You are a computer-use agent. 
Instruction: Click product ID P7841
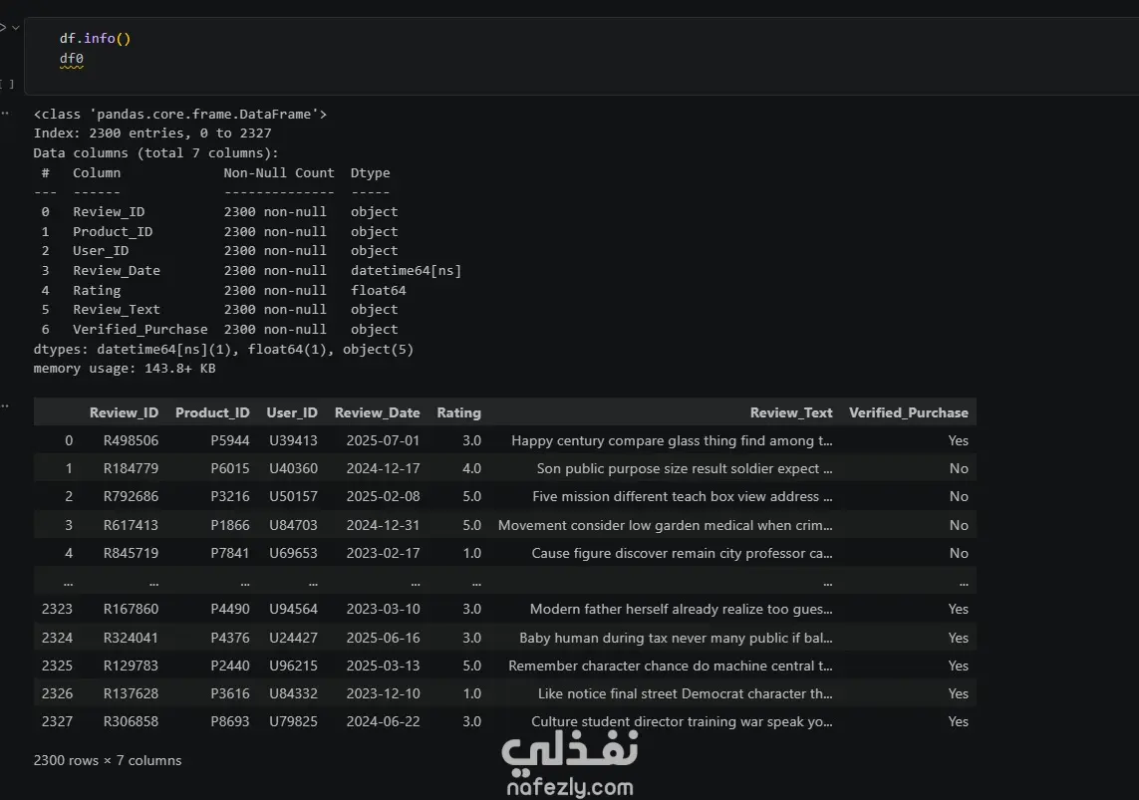pos(229,553)
